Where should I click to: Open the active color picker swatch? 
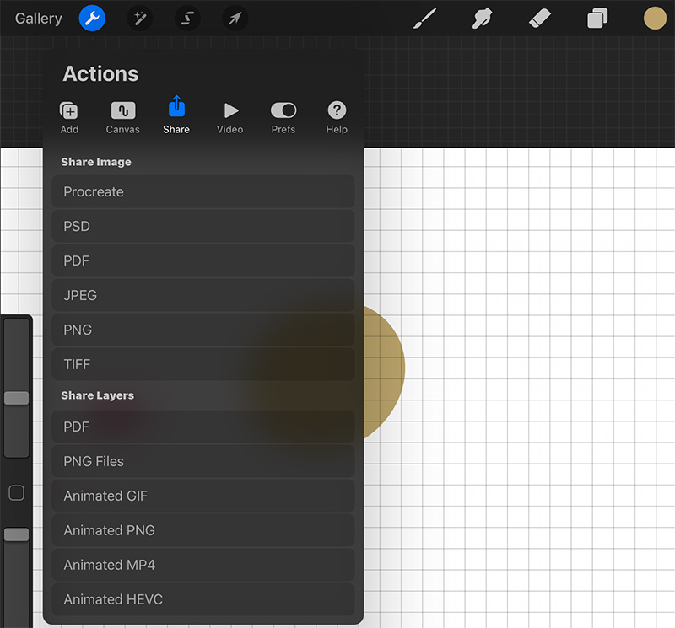point(655,19)
